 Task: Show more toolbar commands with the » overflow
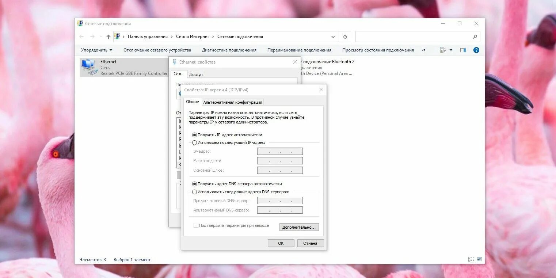click(424, 50)
